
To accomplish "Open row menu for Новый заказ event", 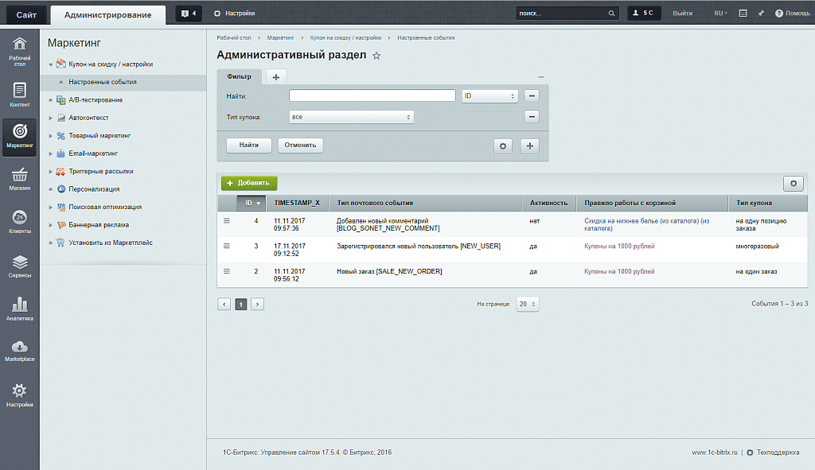I will 227,271.
